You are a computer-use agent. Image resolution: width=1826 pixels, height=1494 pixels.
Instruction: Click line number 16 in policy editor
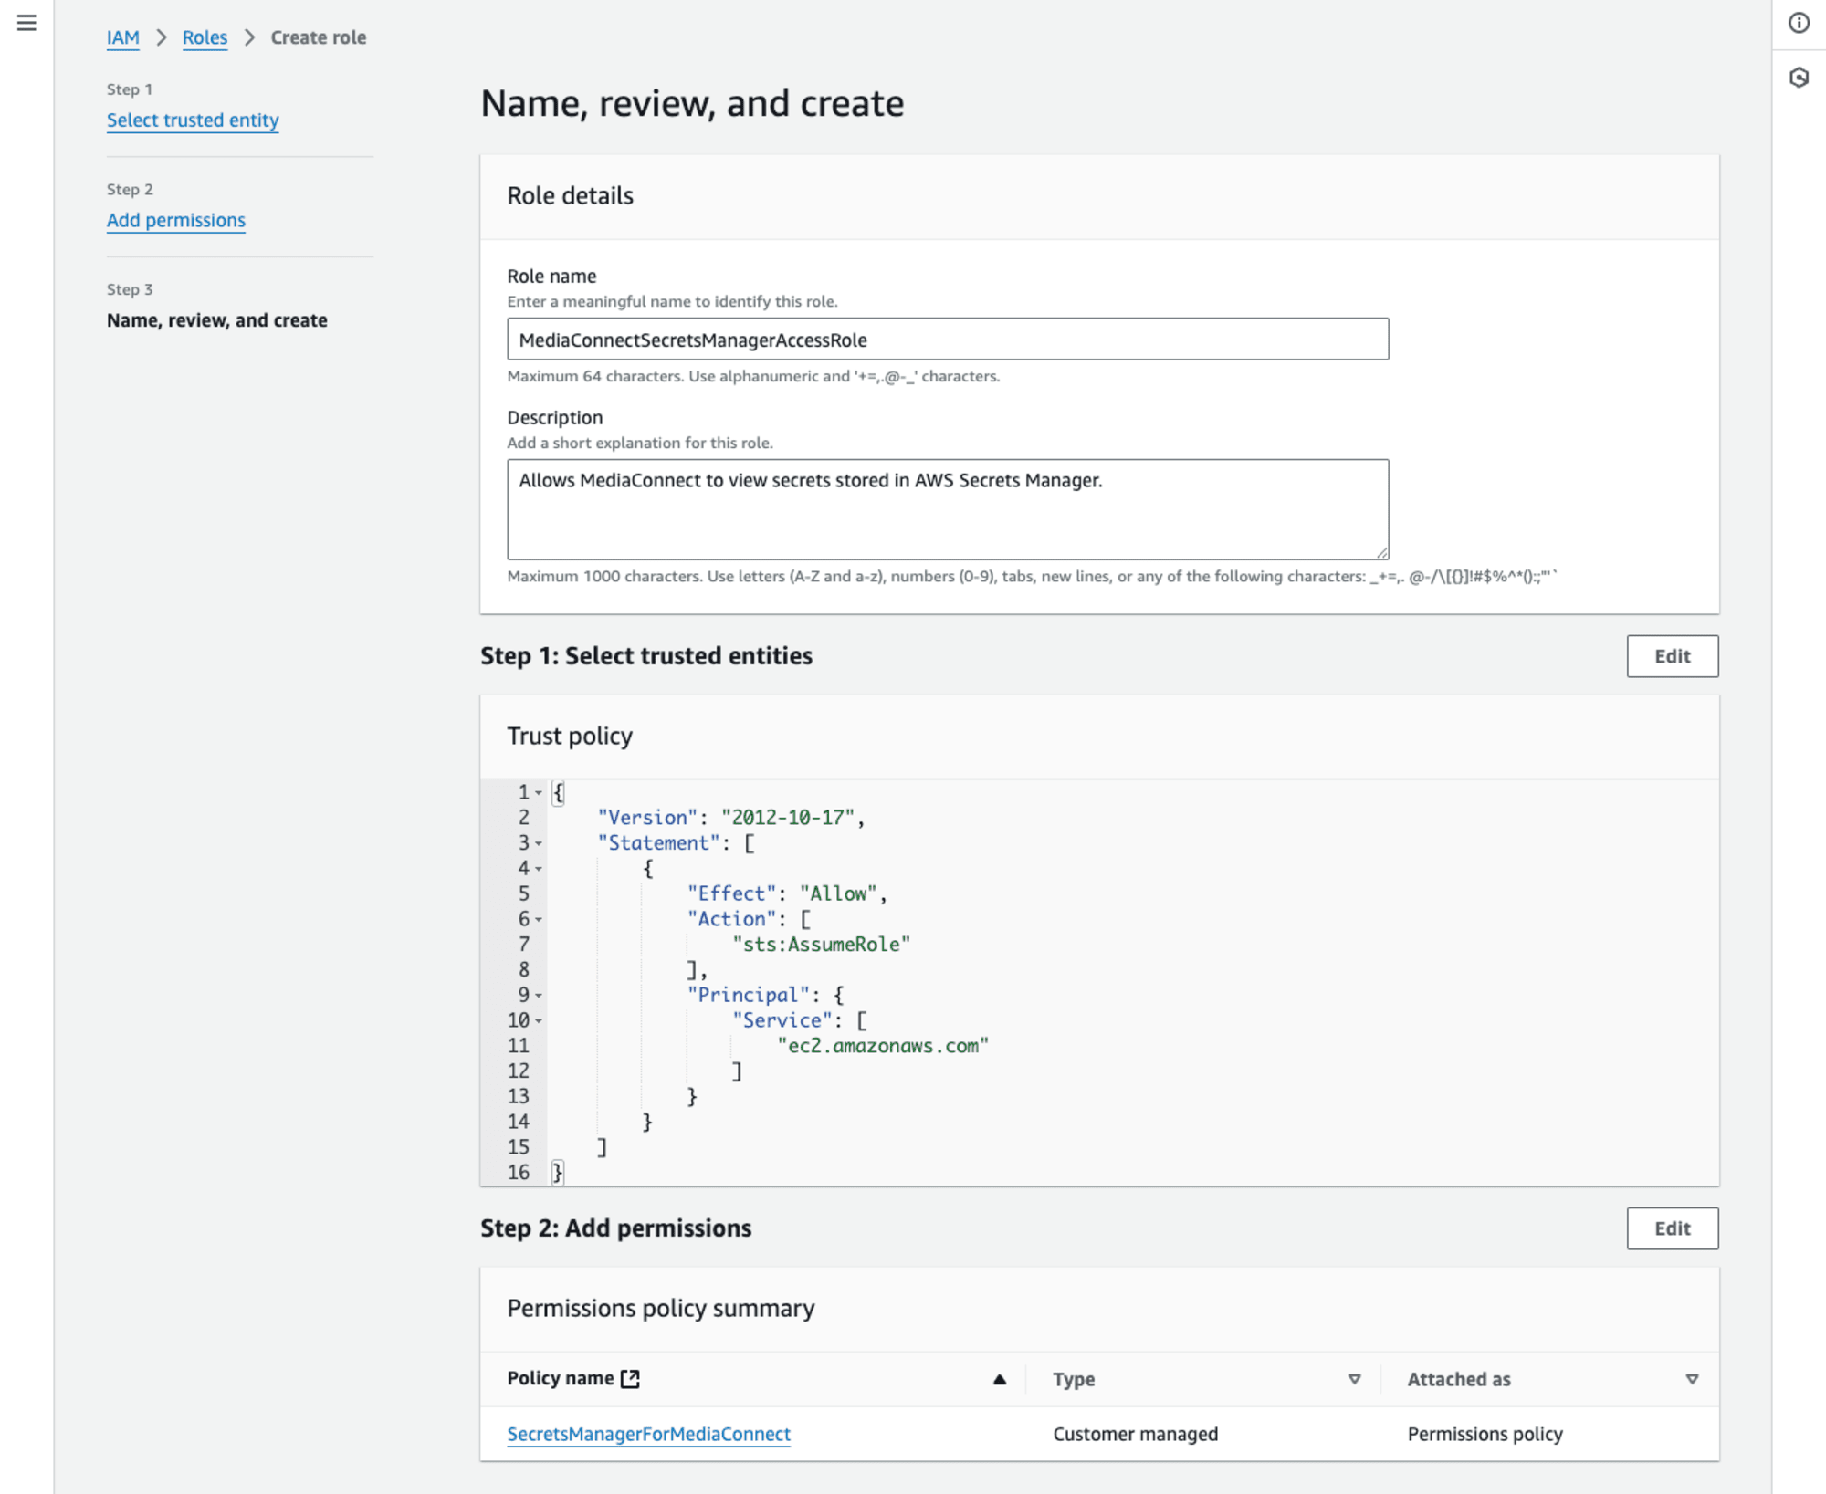pos(519,1173)
